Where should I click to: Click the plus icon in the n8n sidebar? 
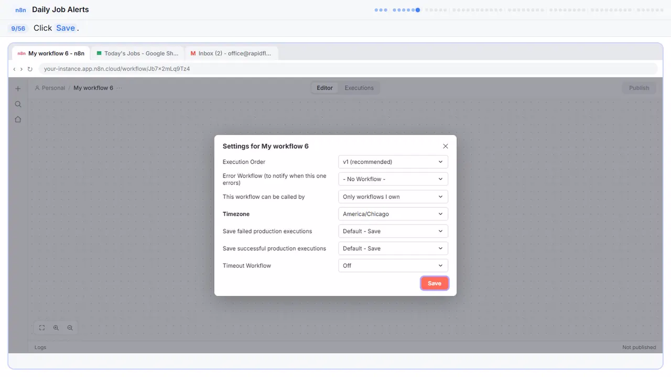(18, 88)
